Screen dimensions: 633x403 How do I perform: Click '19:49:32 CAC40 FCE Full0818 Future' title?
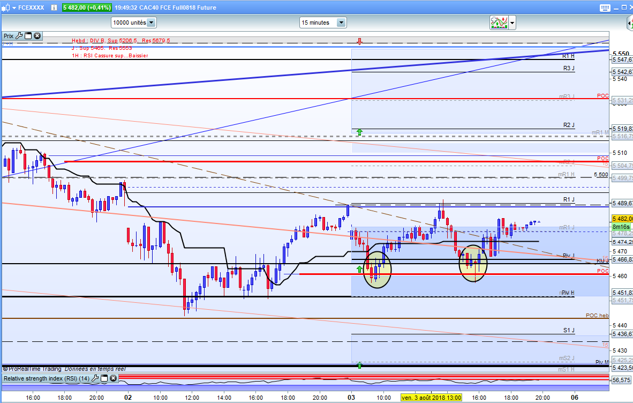[165, 8]
